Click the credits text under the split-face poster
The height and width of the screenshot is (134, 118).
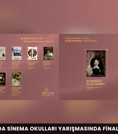pos(33,65)
